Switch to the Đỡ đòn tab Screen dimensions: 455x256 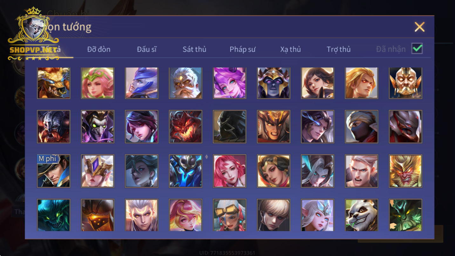point(99,49)
